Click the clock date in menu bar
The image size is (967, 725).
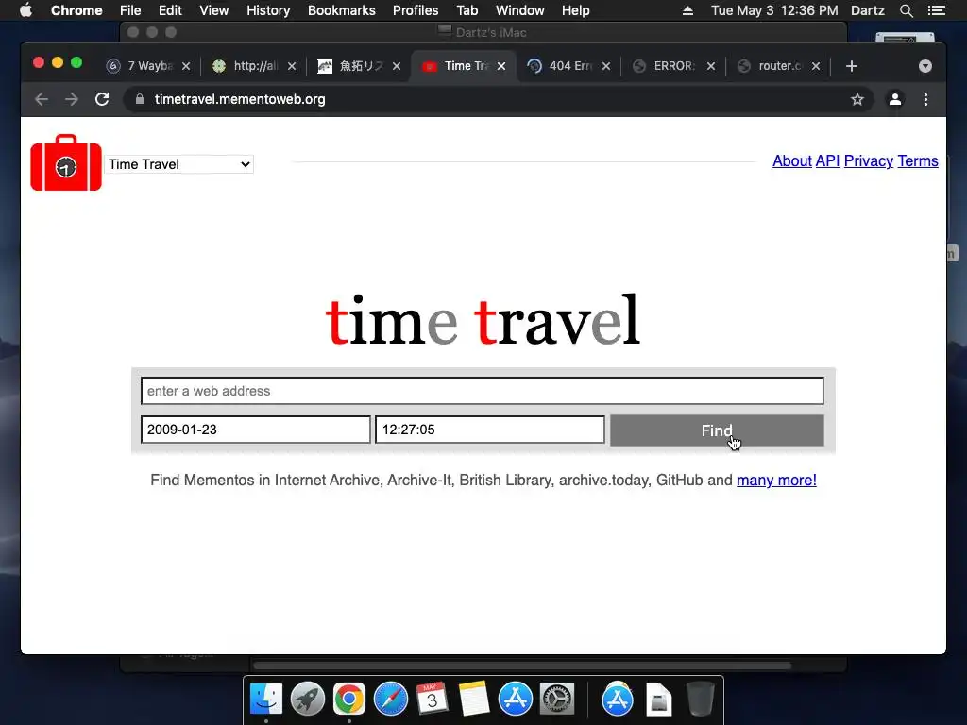774,10
